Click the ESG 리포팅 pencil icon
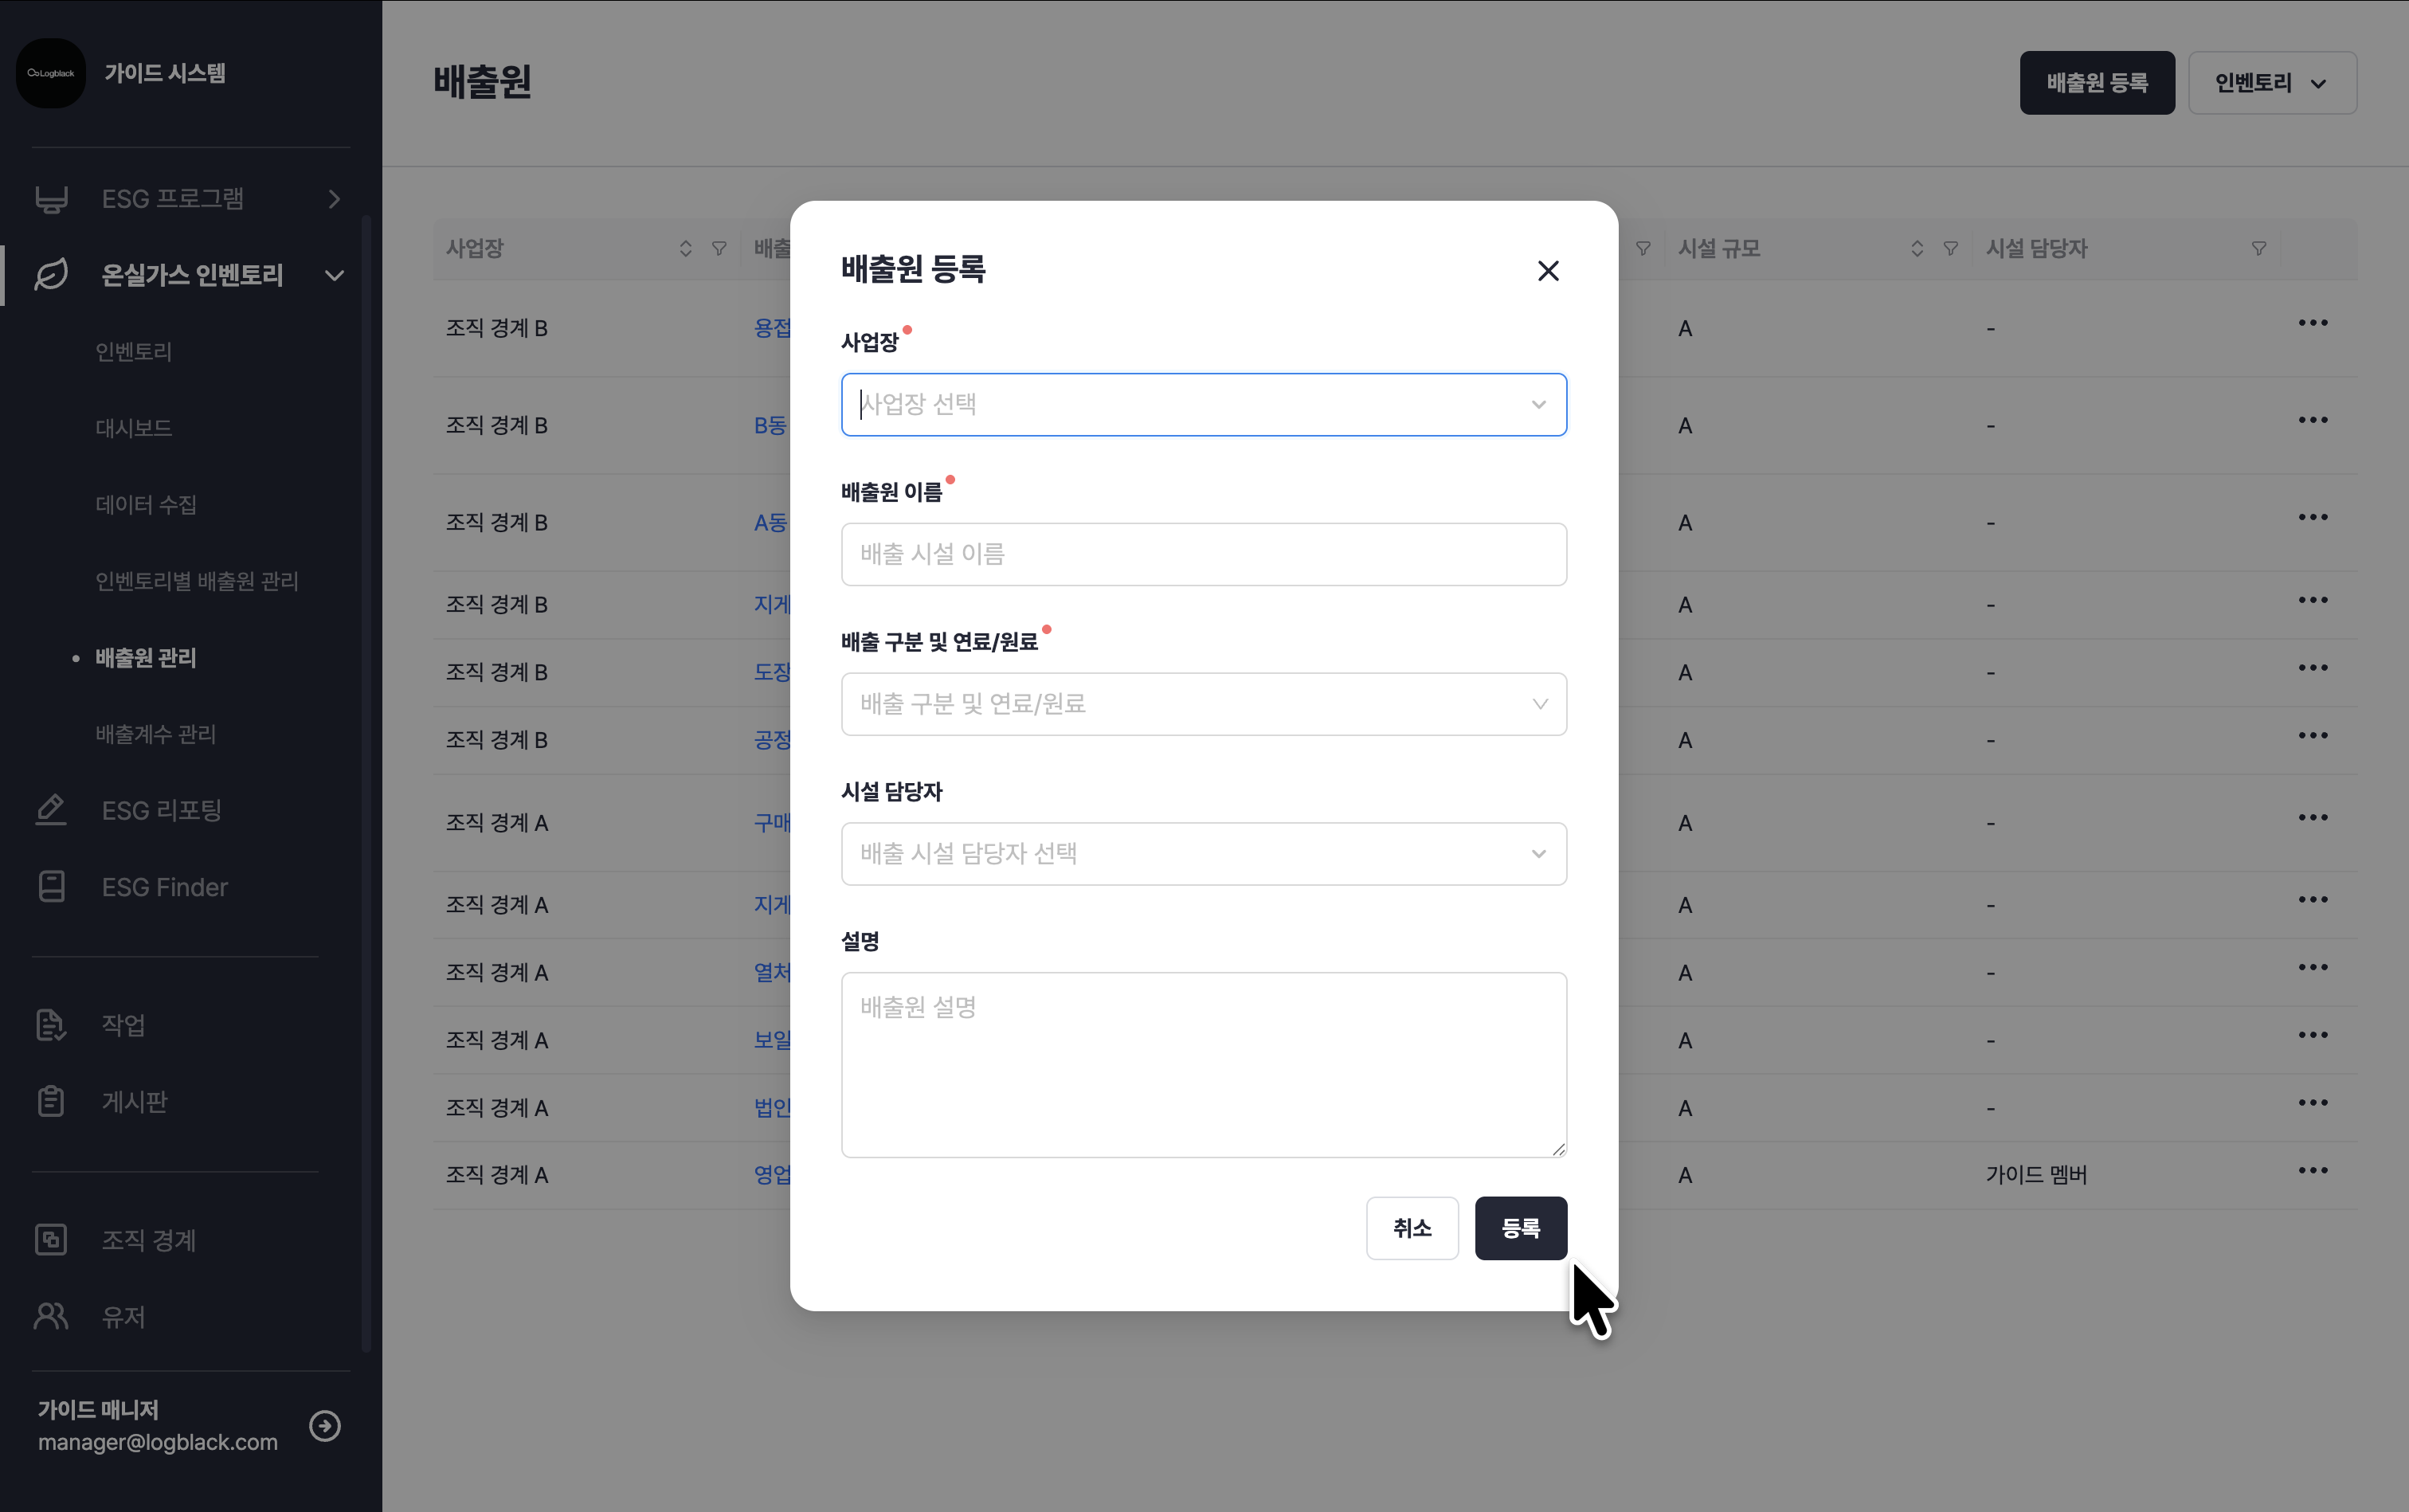Viewport: 2409px width, 1512px height. click(51, 809)
